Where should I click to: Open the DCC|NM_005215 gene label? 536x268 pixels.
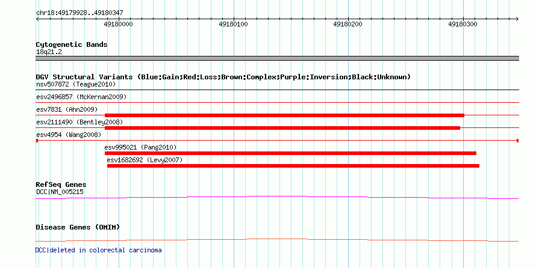(x=60, y=192)
